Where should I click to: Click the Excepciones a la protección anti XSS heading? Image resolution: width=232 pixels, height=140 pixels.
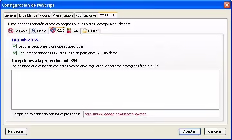[x=44, y=61]
